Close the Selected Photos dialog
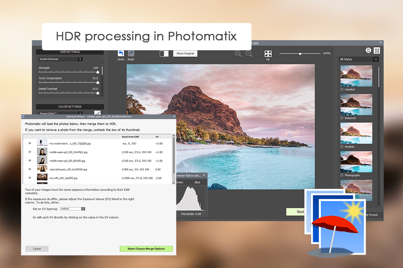Screen dimensions: 403x268 174,116
